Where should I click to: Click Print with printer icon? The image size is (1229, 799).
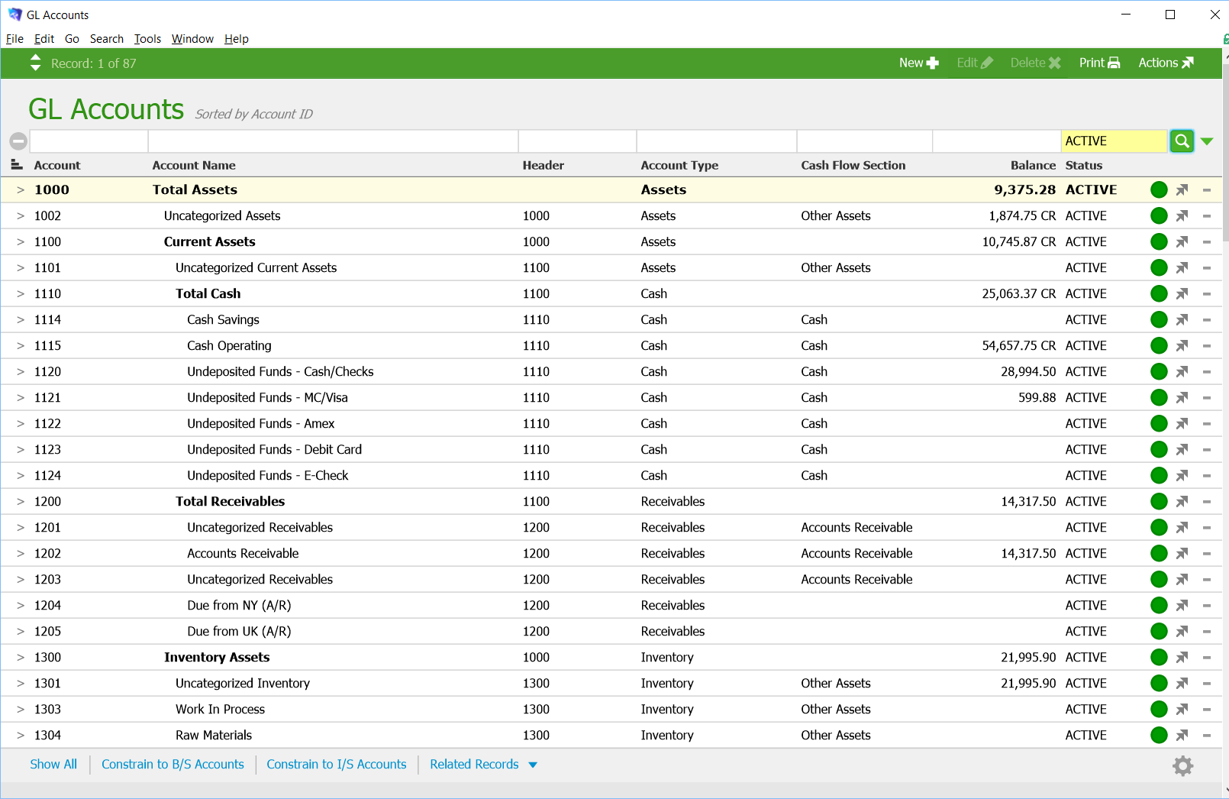pos(1099,63)
